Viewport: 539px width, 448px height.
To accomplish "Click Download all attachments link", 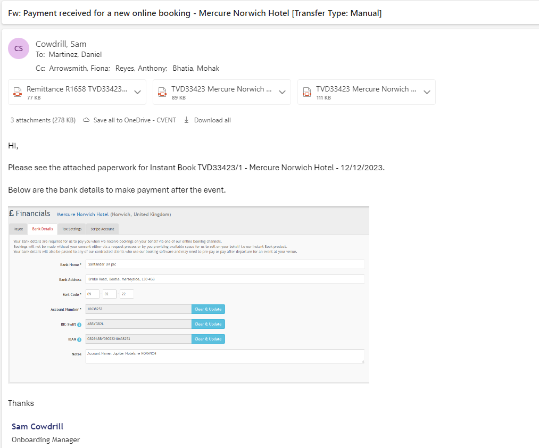I will tap(212, 120).
